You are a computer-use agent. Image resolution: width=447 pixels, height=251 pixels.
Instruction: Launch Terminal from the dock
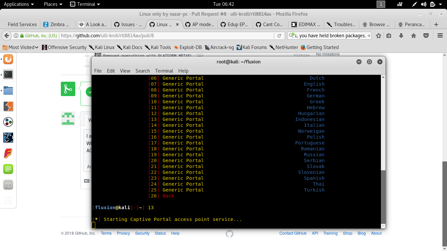(x=8, y=75)
